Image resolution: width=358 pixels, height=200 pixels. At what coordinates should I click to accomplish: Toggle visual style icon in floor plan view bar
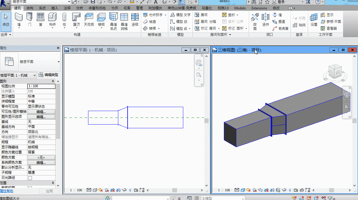(95, 190)
